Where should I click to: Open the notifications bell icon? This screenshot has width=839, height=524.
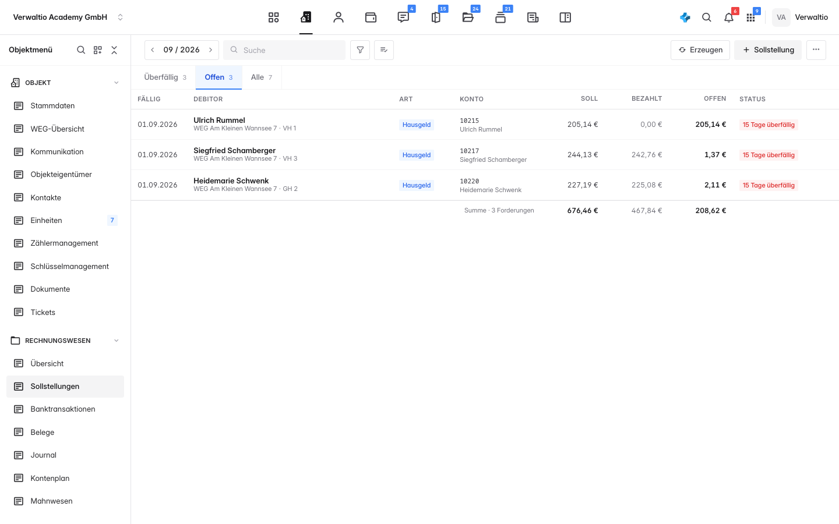coord(729,17)
